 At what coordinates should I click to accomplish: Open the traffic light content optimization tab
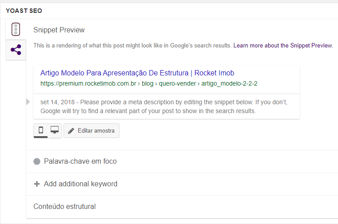tap(16, 29)
